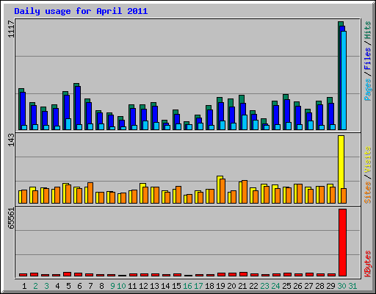376x294 pixels.
Task: Click day 10 on the x-axis
Action: point(121,286)
